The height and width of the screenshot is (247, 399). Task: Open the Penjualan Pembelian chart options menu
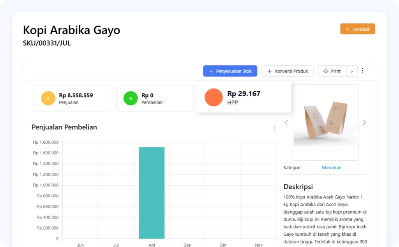(274, 128)
